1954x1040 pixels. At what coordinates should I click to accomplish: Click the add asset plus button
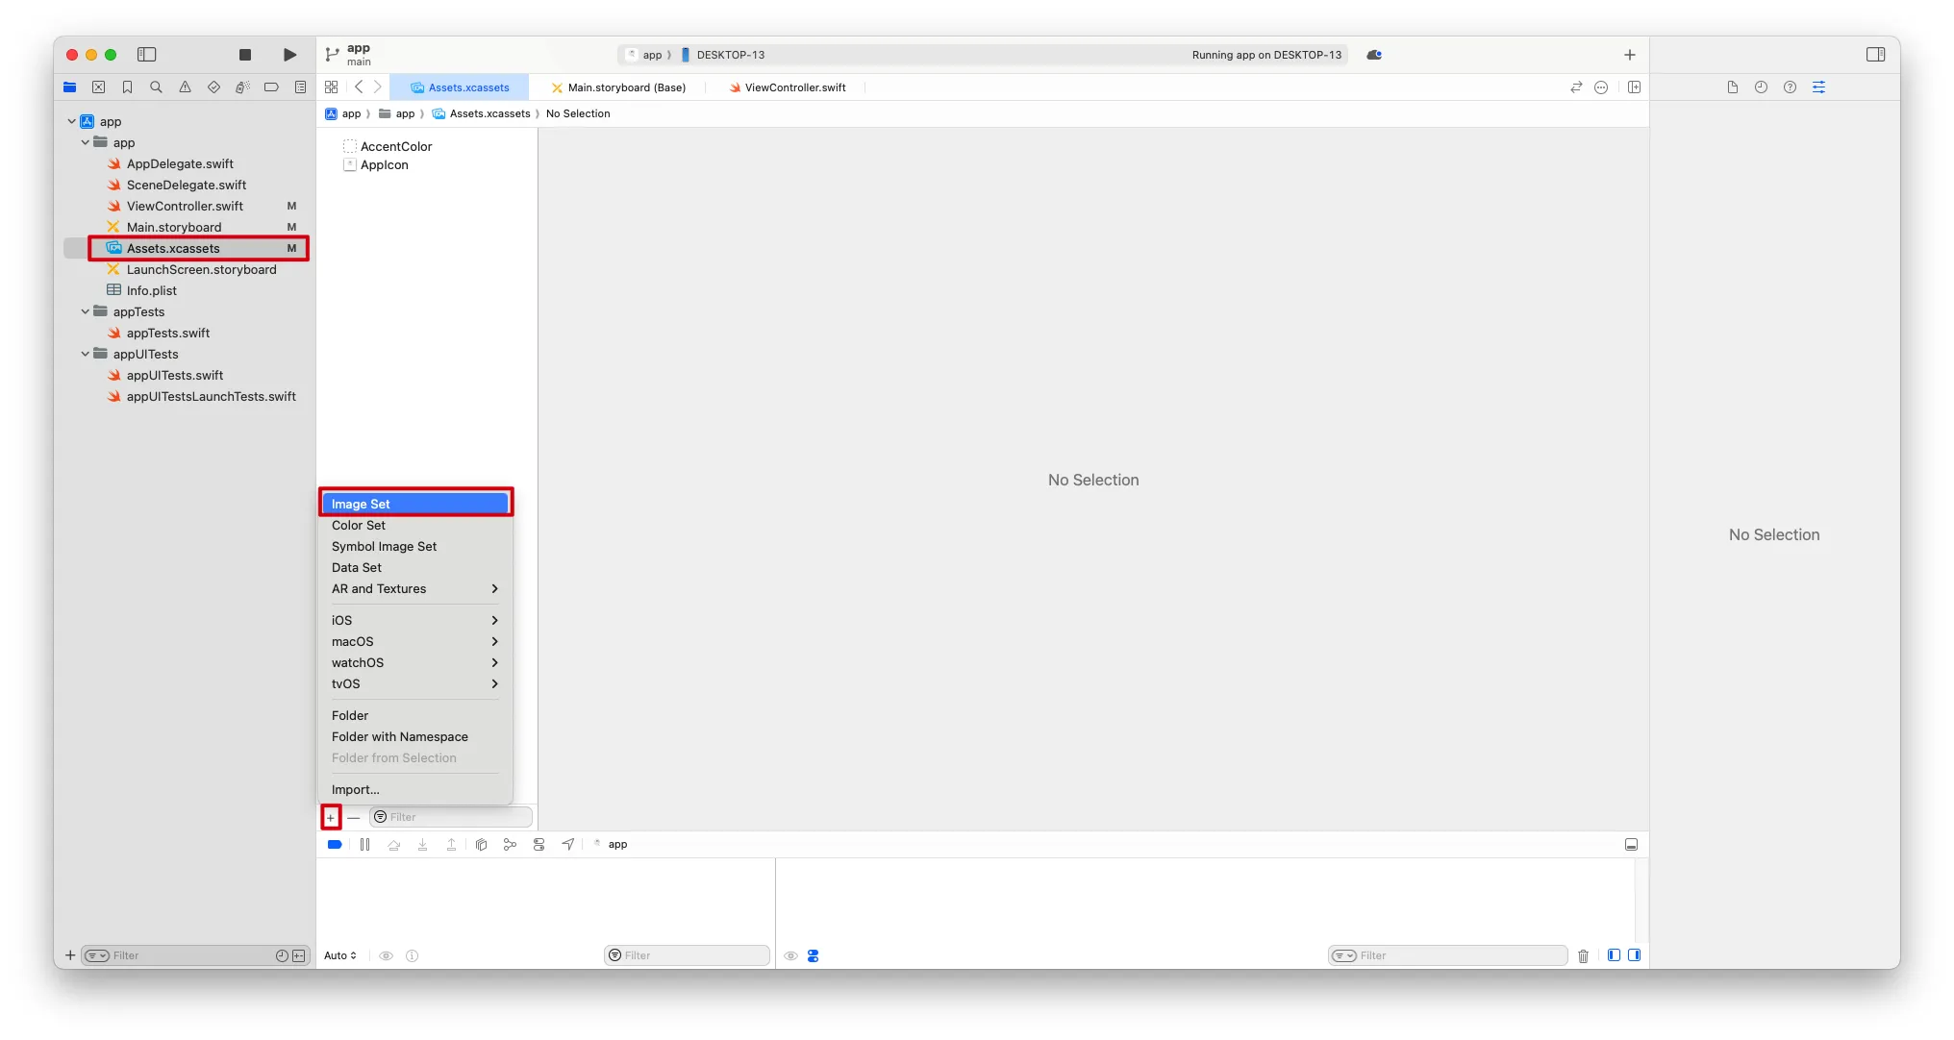331,818
